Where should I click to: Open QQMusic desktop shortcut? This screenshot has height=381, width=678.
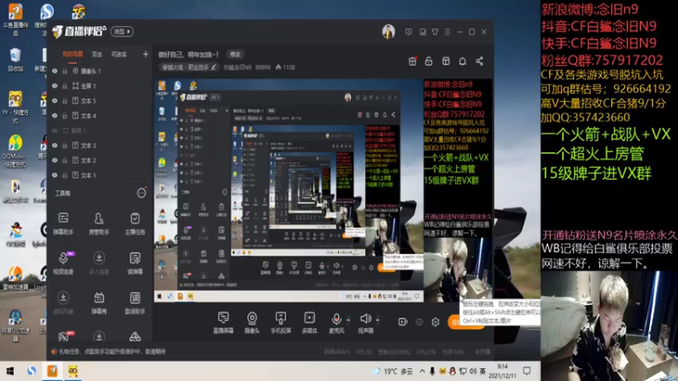(14, 152)
